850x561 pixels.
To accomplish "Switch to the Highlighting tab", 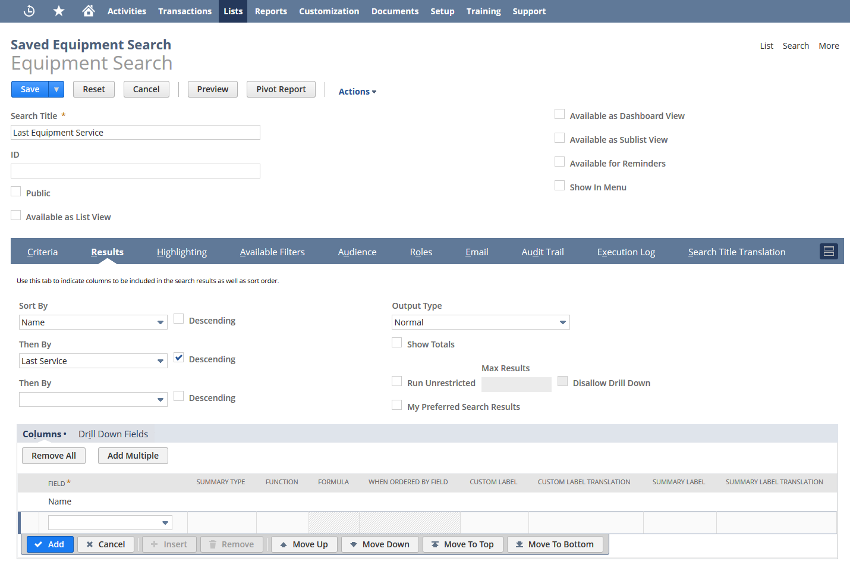I will (182, 252).
